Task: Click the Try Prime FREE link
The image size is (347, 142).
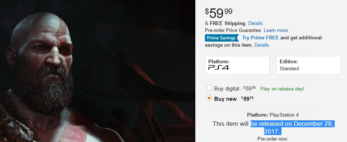Action: point(260,38)
